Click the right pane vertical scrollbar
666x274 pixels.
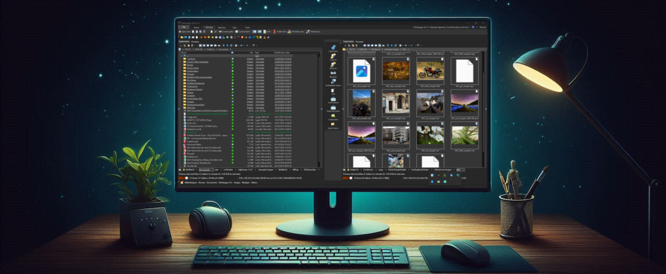pyautogui.click(x=483, y=110)
